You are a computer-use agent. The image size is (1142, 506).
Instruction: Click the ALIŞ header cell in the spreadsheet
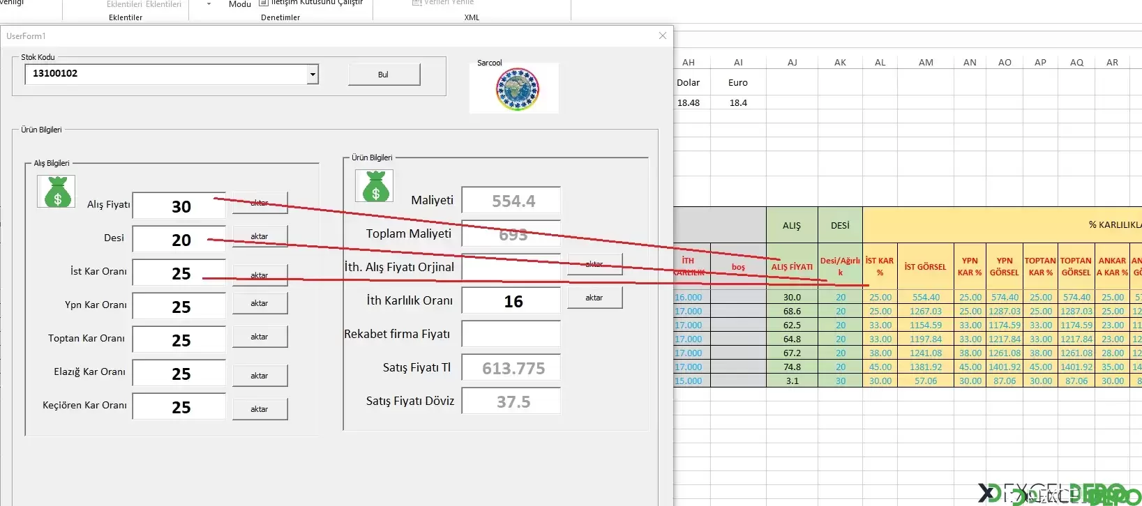click(792, 225)
